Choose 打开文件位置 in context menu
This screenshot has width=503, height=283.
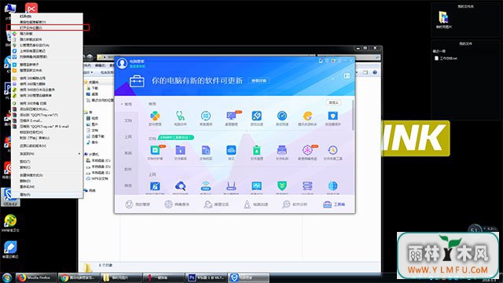[x=47, y=28]
